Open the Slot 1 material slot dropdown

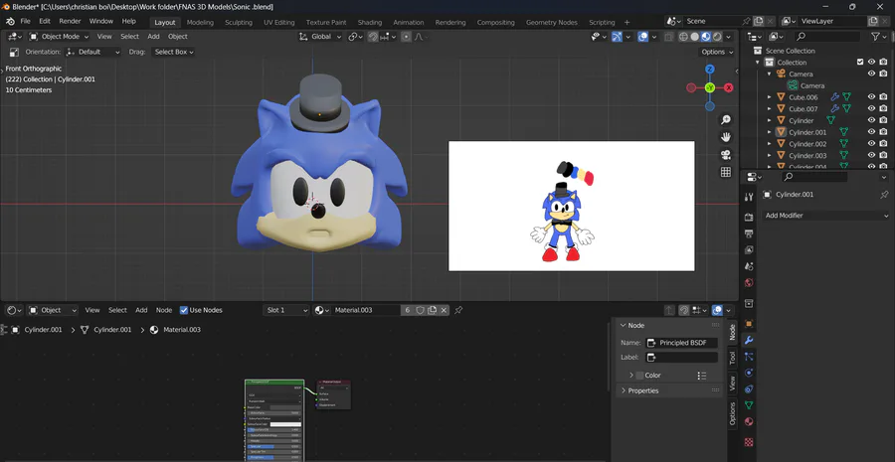tap(286, 310)
